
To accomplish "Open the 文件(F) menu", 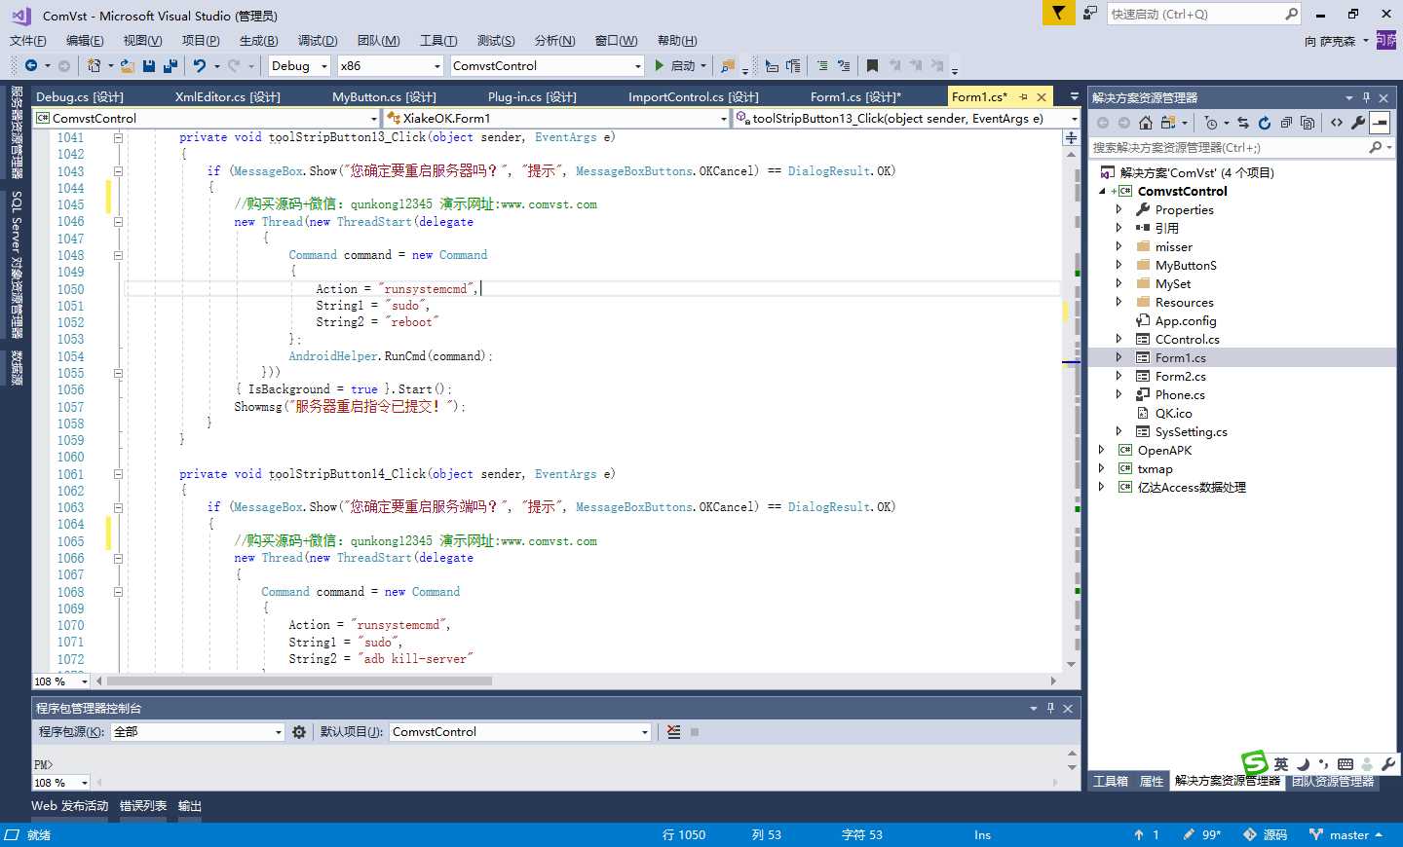I will (x=28, y=41).
